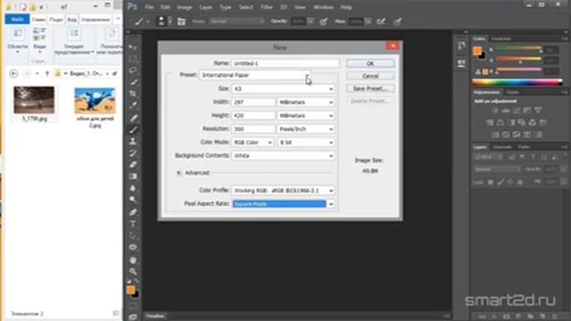
Task: Select the Pen tool
Action: [x=133, y=212]
